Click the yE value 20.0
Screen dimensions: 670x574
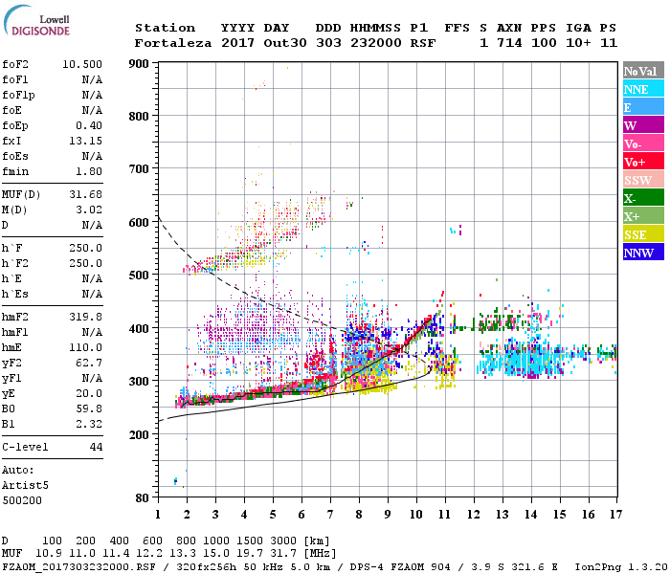[89, 394]
